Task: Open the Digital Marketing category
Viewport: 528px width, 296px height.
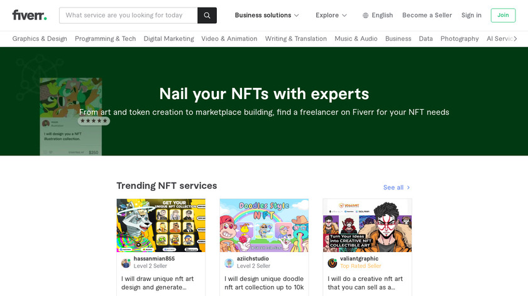Action: 168,39
